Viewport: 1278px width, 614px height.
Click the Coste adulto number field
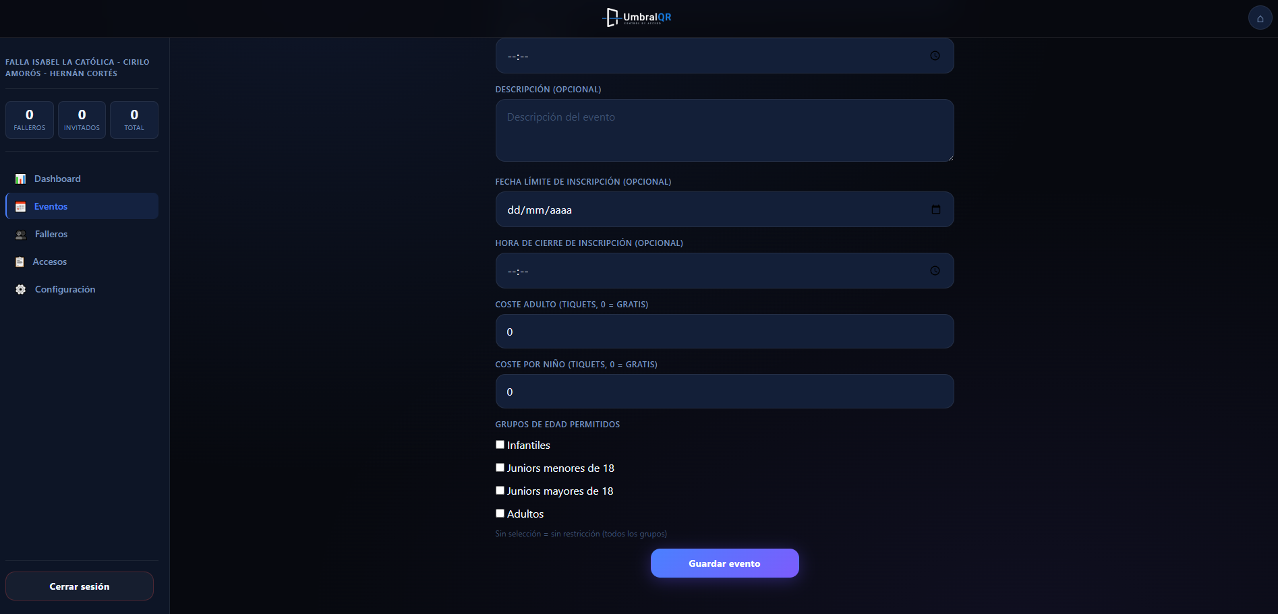(x=724, y=332)
